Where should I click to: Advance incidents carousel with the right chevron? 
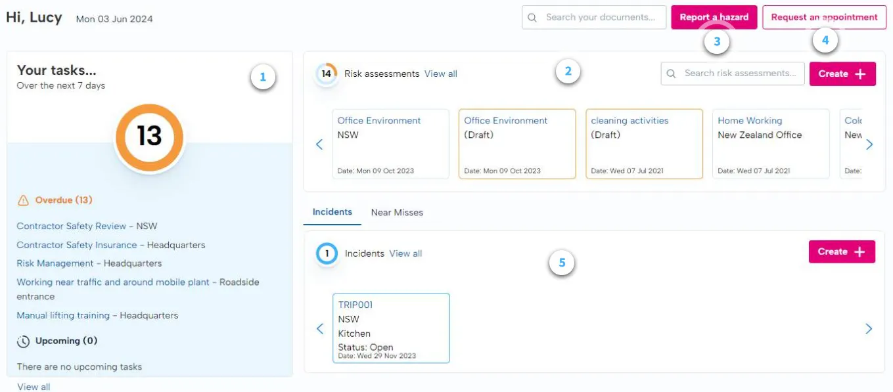click(x=869, y=328)
